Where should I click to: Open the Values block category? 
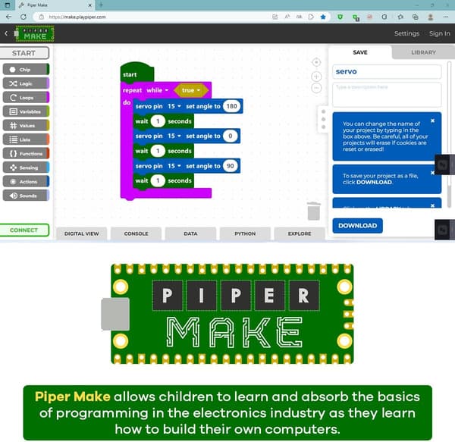[26, 126]
